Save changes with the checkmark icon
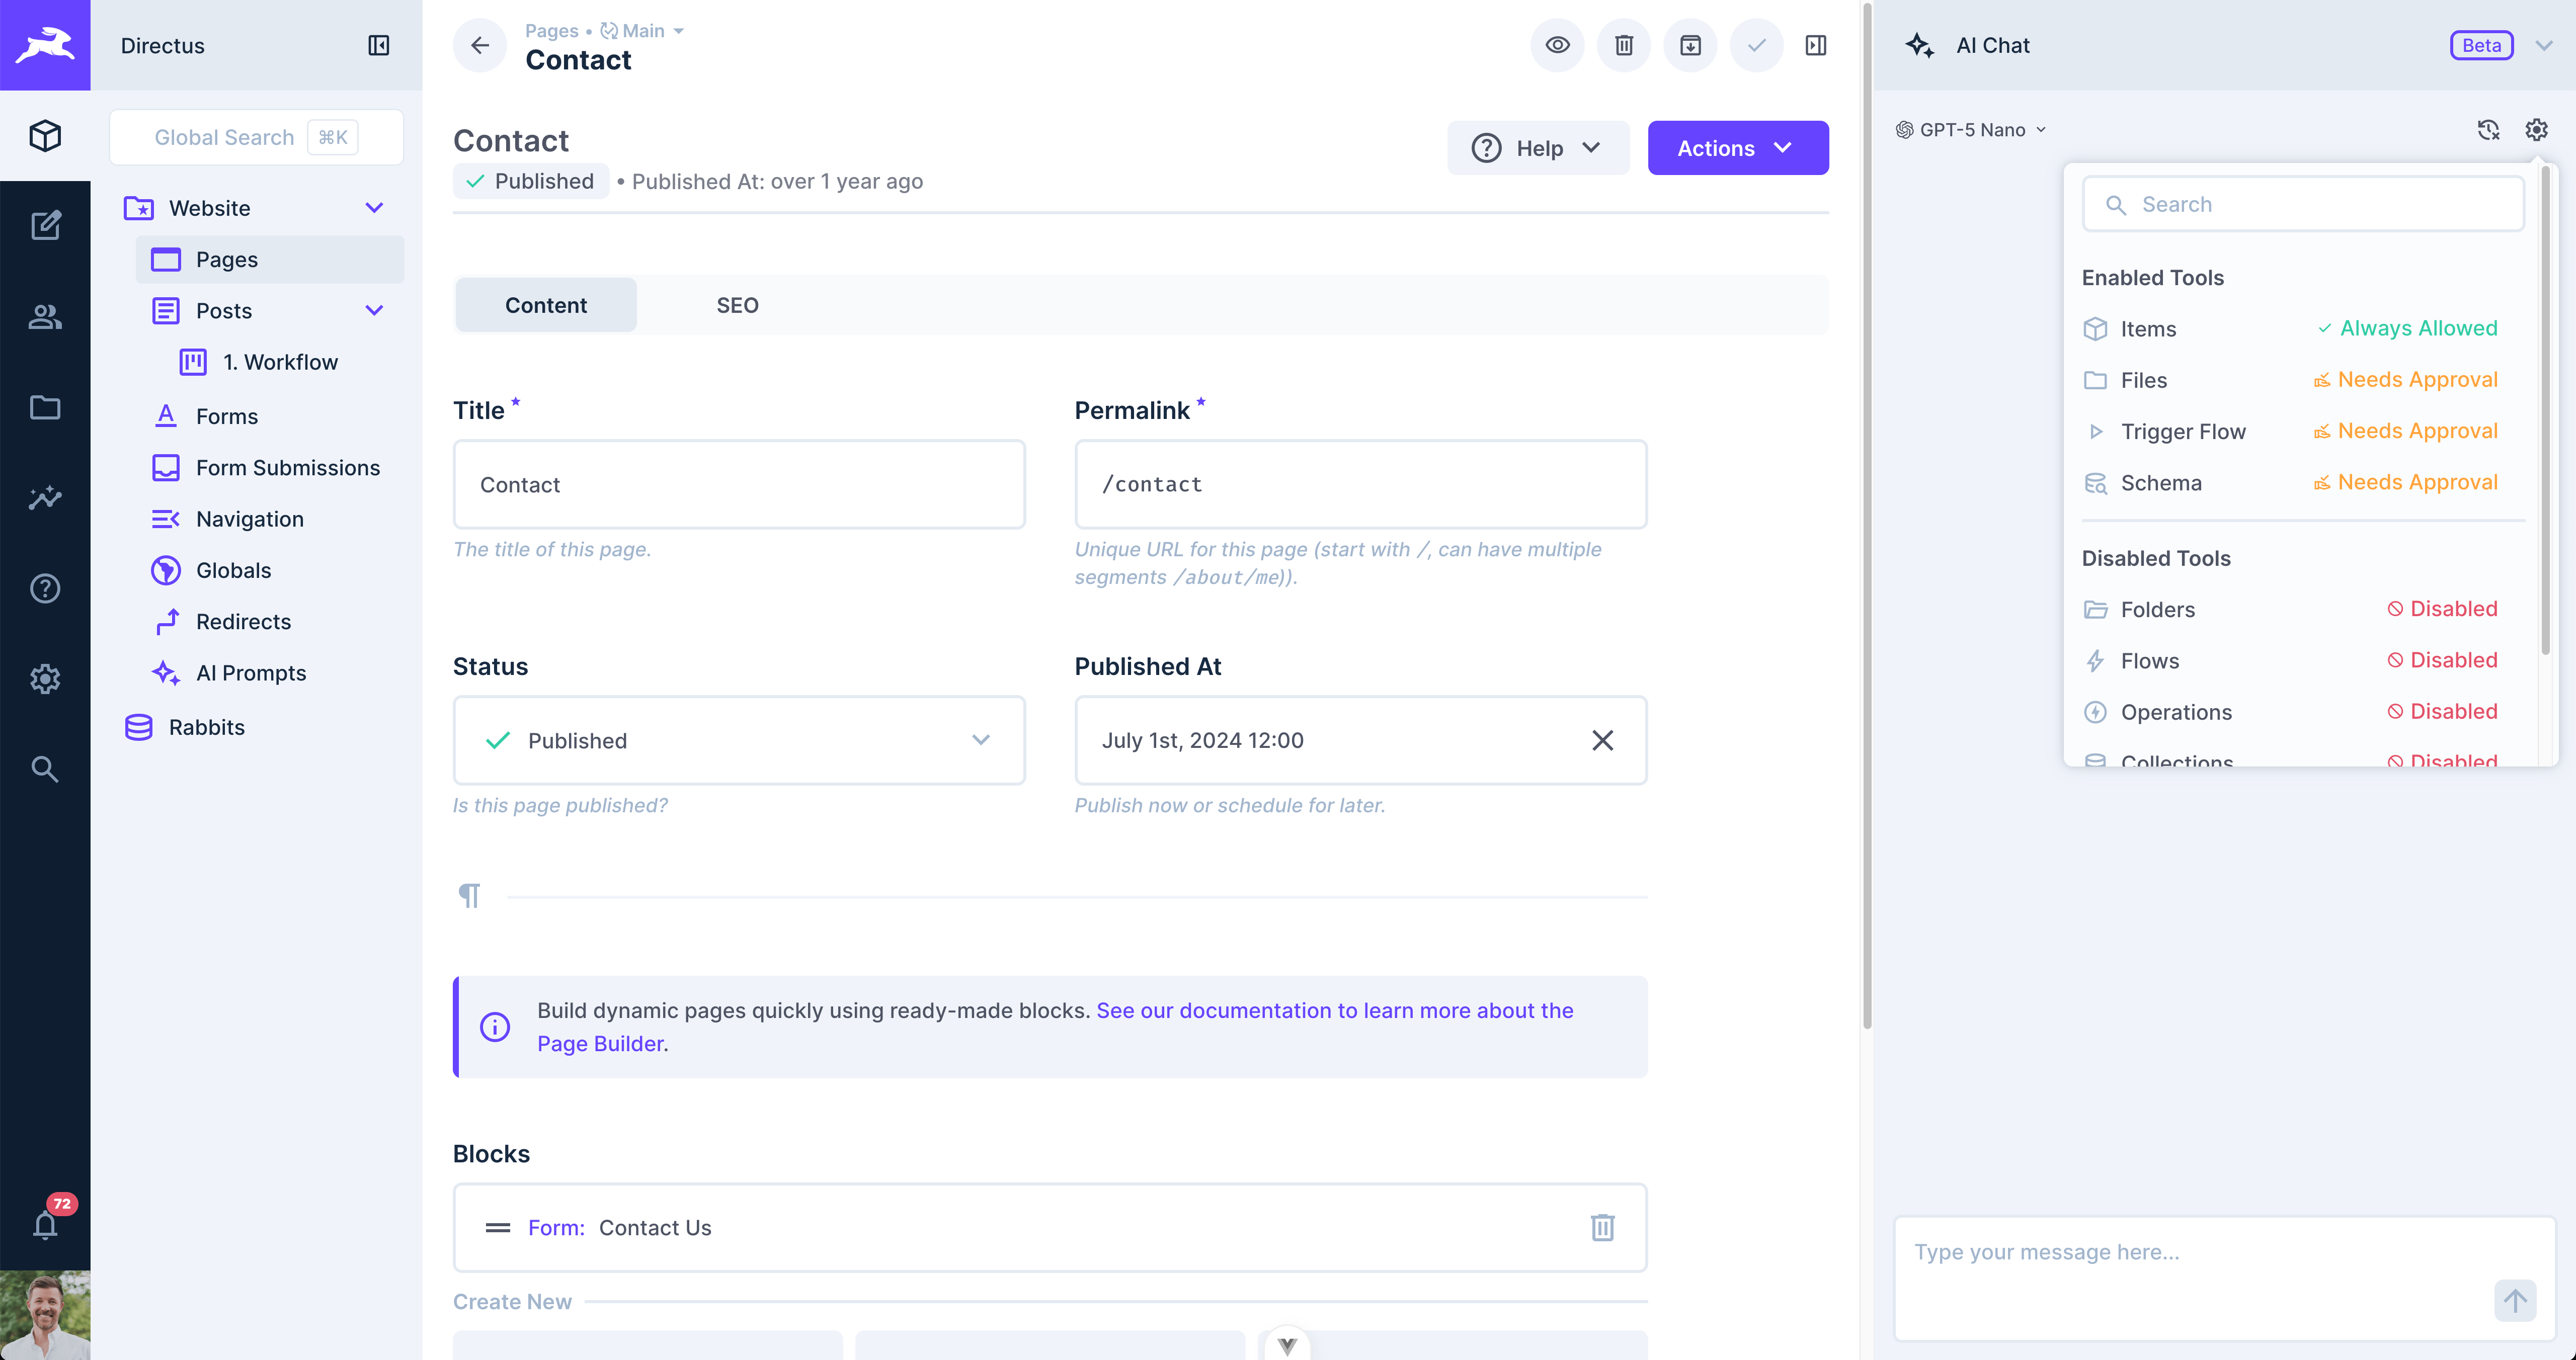Image resolution: width=2576 pixels, height=1360 pixels. tap(1756, 45)
